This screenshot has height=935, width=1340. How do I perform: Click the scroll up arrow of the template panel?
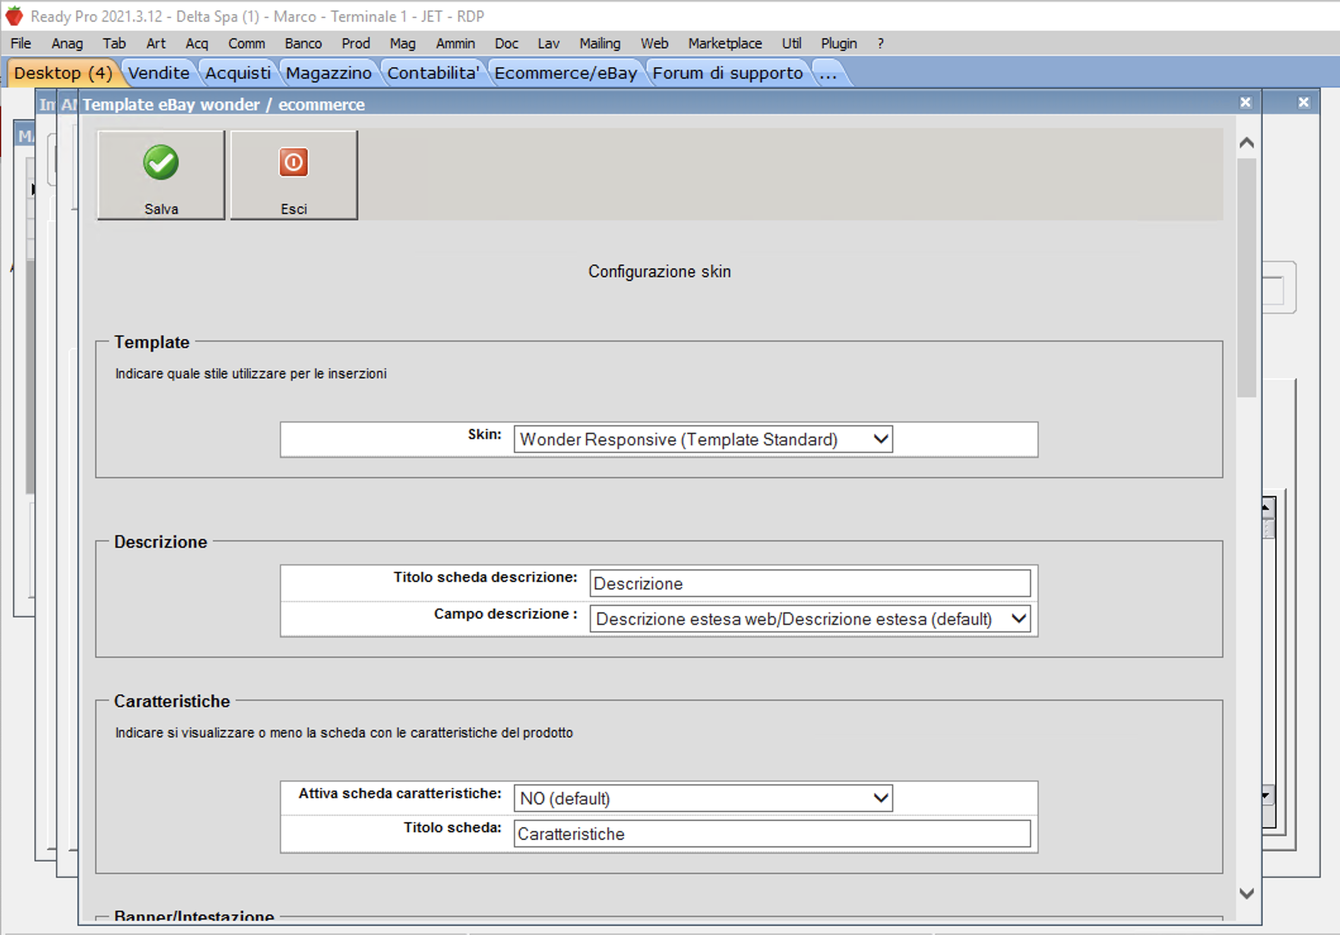1246,143
